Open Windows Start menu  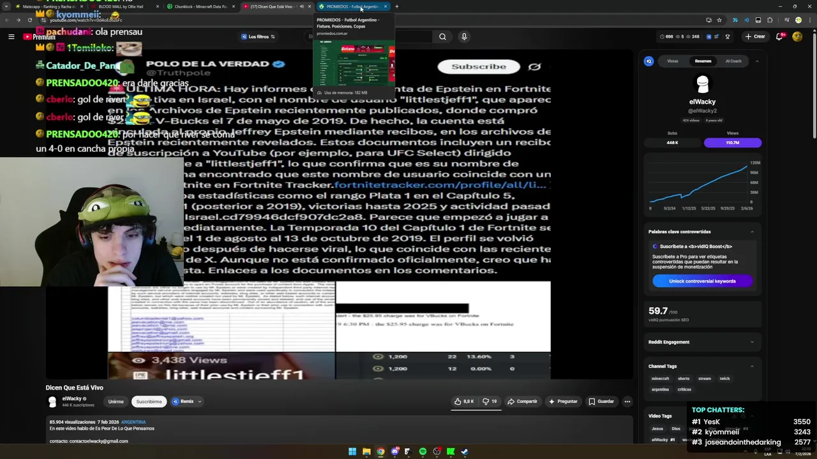(x=352, y=452)
